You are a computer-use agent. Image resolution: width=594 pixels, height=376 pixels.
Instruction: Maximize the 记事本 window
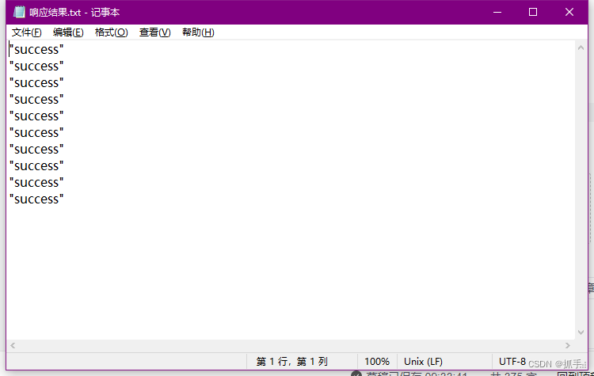pos(533,12)
